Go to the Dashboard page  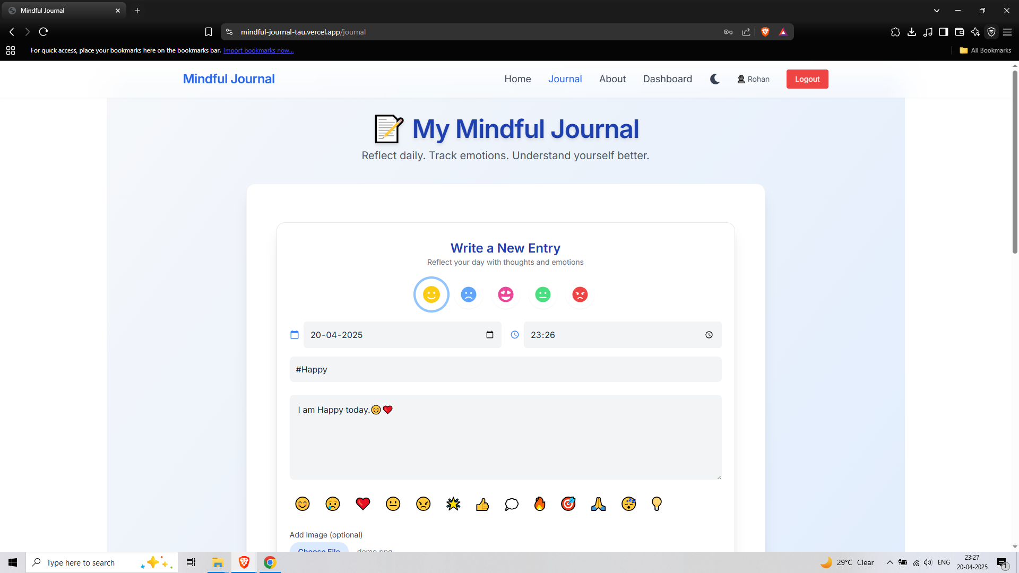(667, 79)
